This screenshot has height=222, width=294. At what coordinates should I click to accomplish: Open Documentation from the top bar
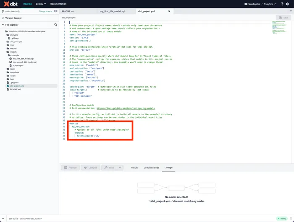point(58,4)
